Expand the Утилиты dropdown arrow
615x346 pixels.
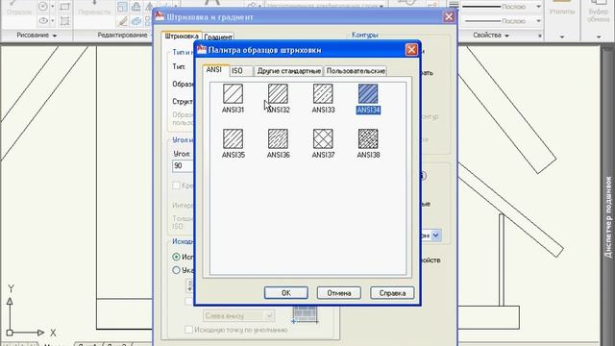point(562,37)
